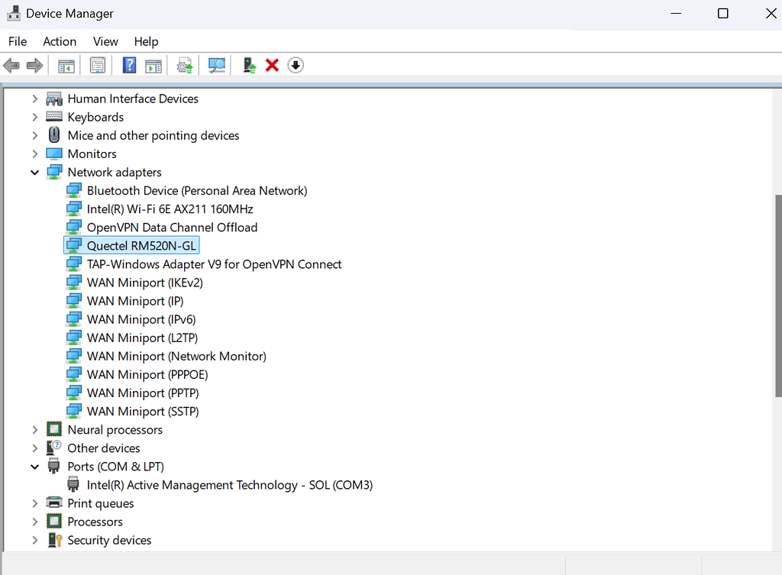
Task: Click the Forward navigation arrow
Action: tap(34, 65)
